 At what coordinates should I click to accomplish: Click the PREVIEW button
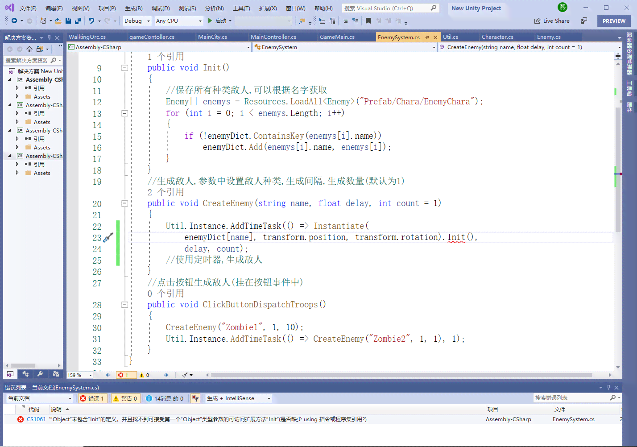click(614, 21)
